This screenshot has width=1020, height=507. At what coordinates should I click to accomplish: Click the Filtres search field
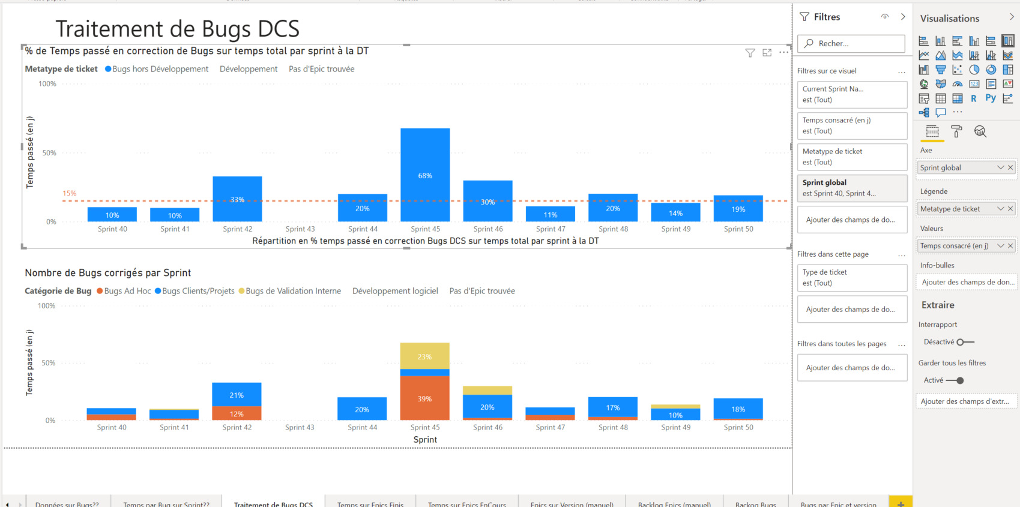click(x=851, y=43)
